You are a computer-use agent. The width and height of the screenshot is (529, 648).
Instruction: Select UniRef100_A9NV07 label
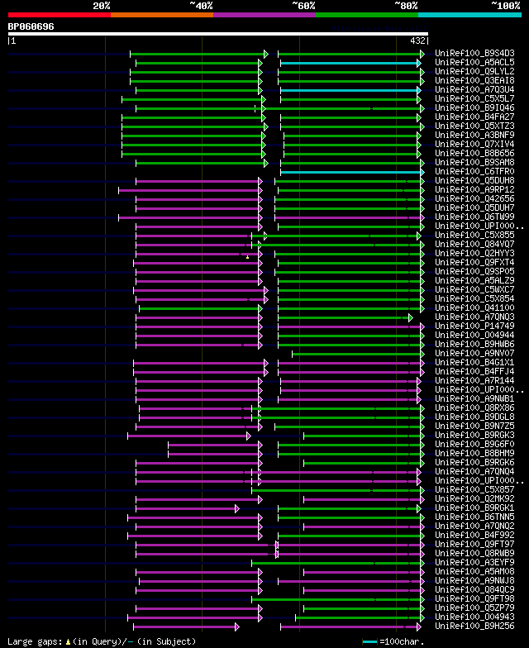point(474,354)
